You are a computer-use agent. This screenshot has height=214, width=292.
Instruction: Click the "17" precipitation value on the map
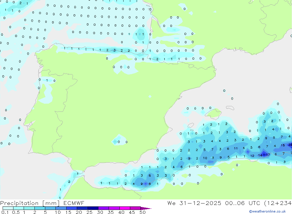tap(268, 155)
